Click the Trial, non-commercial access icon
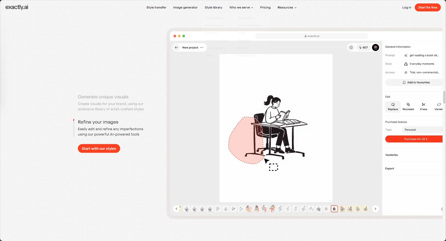Viewport: 446px width, 241px height. pyautogui.click(x=406, y=72)
